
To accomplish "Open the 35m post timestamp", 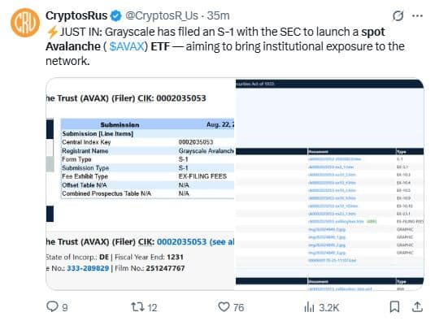I will [x=219, y=15].
